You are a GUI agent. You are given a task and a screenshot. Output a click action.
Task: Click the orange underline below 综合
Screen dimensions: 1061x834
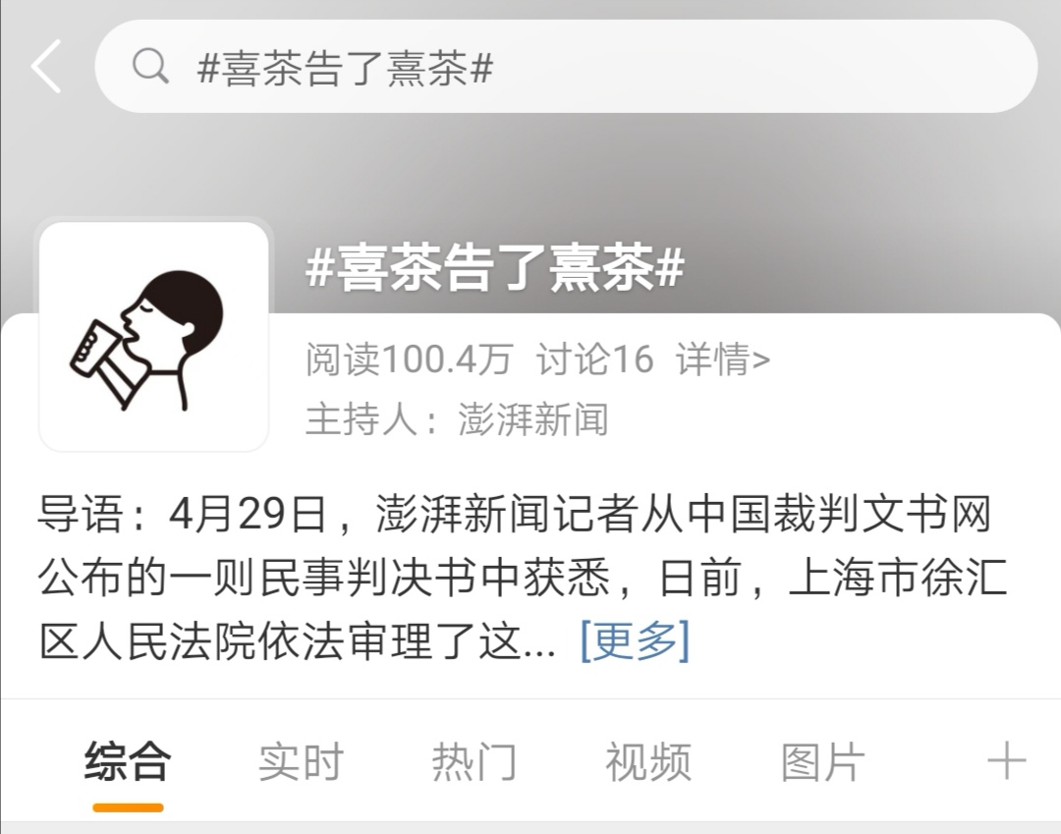pos(128,807)
